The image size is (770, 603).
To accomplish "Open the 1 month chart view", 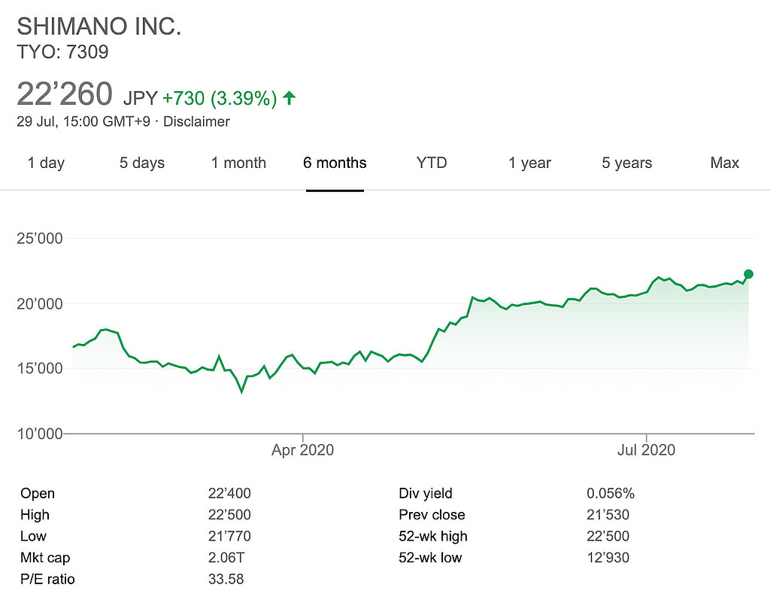I will tap(238, 163).
